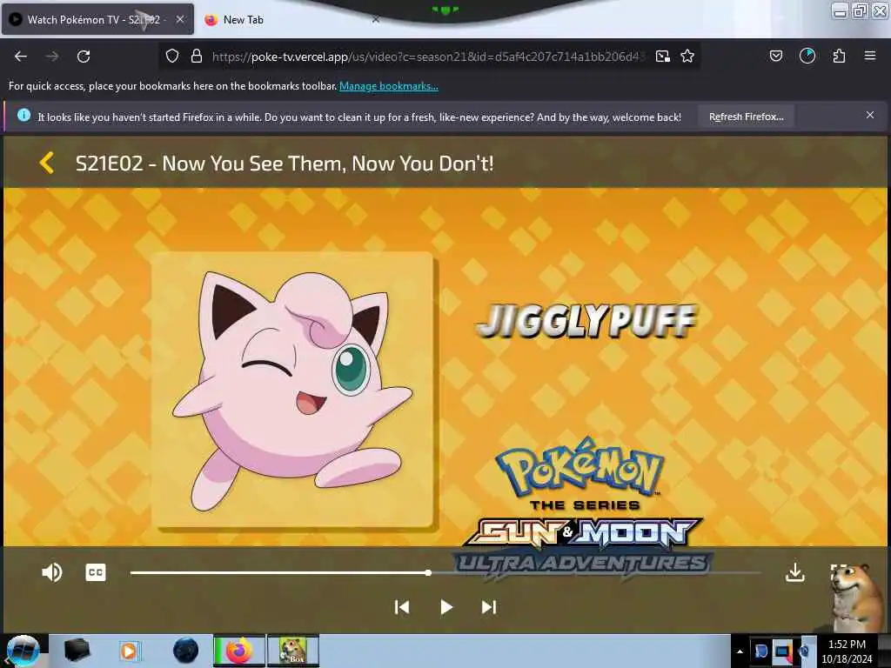This screenshot has width=891, height=668.
Task: Open the media player taskbar icon
Action: 129,651
